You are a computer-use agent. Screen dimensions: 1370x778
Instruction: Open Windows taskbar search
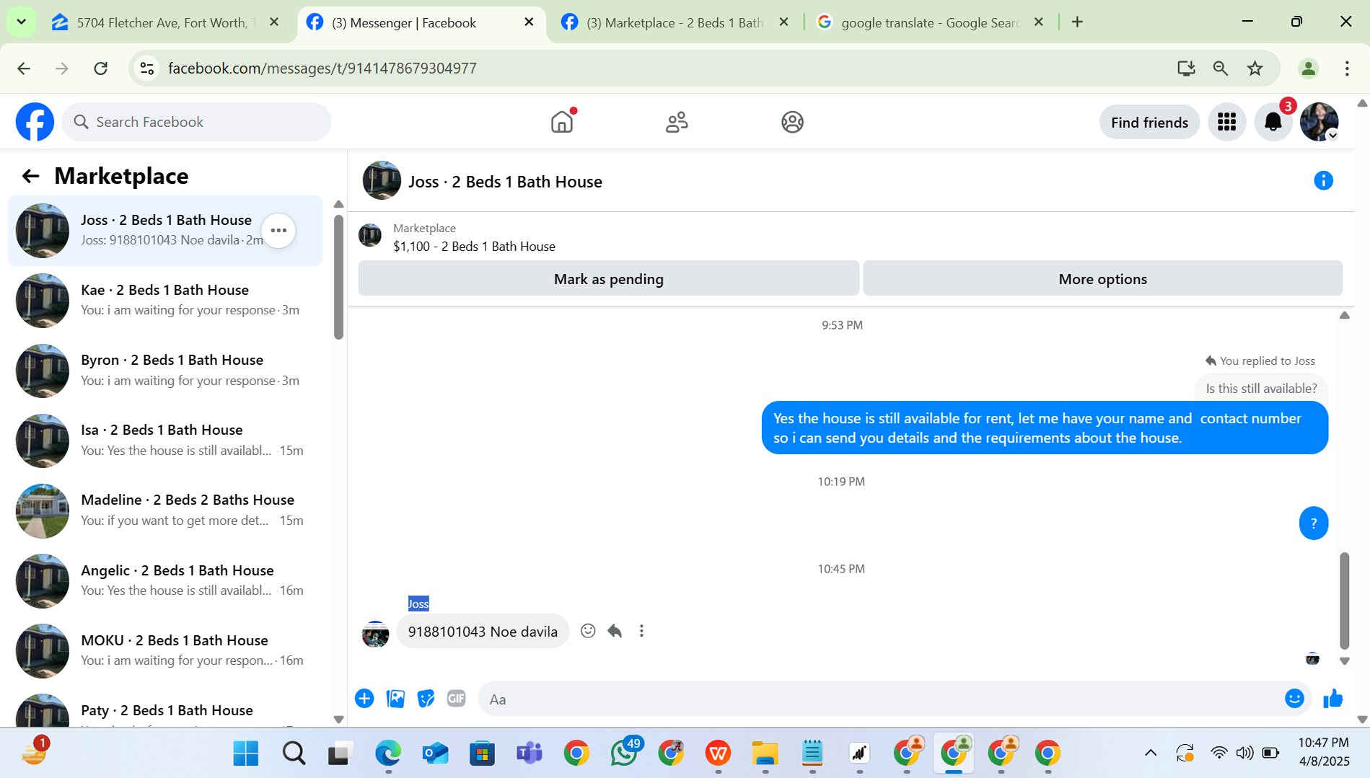coord(294,753)
